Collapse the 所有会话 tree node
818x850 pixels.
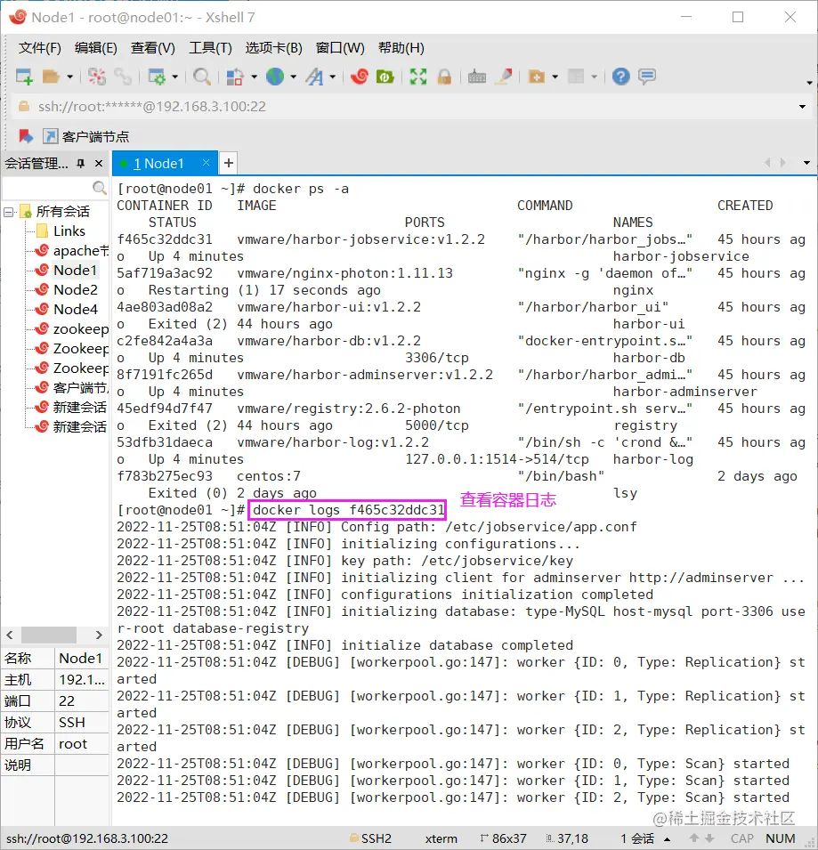point(9,212)
